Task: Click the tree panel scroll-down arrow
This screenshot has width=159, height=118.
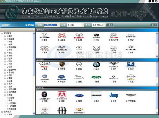Action: (x=34, y=114)
